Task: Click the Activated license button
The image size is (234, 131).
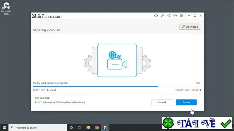Action: 190,27
